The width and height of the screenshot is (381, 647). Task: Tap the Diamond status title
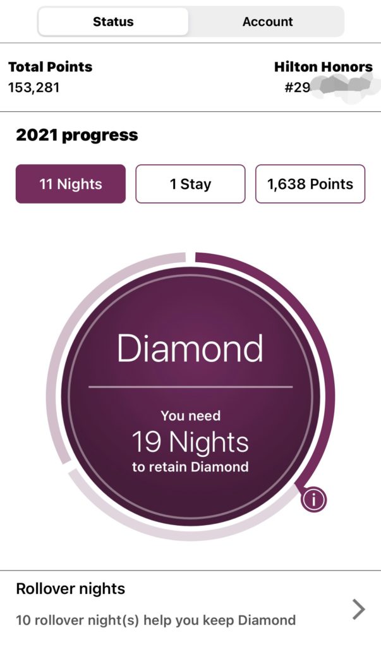(190, 349)
